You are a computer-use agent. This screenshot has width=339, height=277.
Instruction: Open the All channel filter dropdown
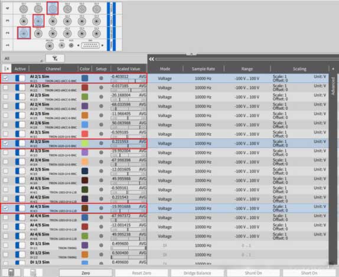point(24,58)
